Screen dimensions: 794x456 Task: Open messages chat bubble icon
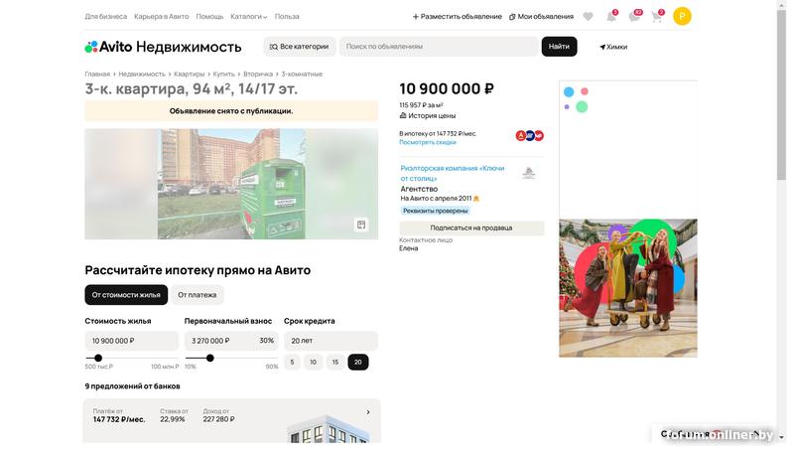(x=634, y=17)
